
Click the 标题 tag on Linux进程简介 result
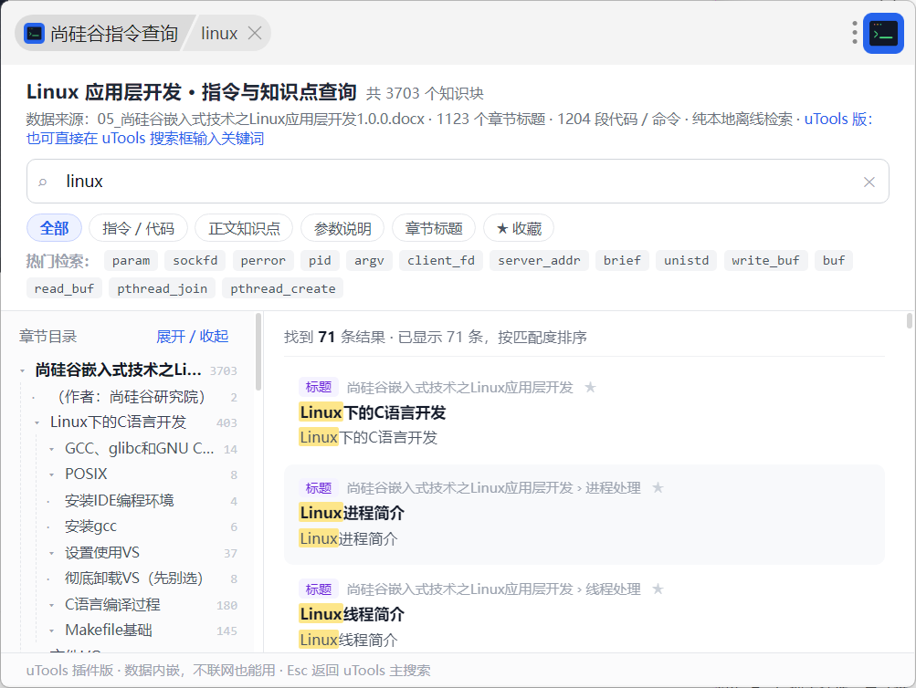[x=319, y=488]
